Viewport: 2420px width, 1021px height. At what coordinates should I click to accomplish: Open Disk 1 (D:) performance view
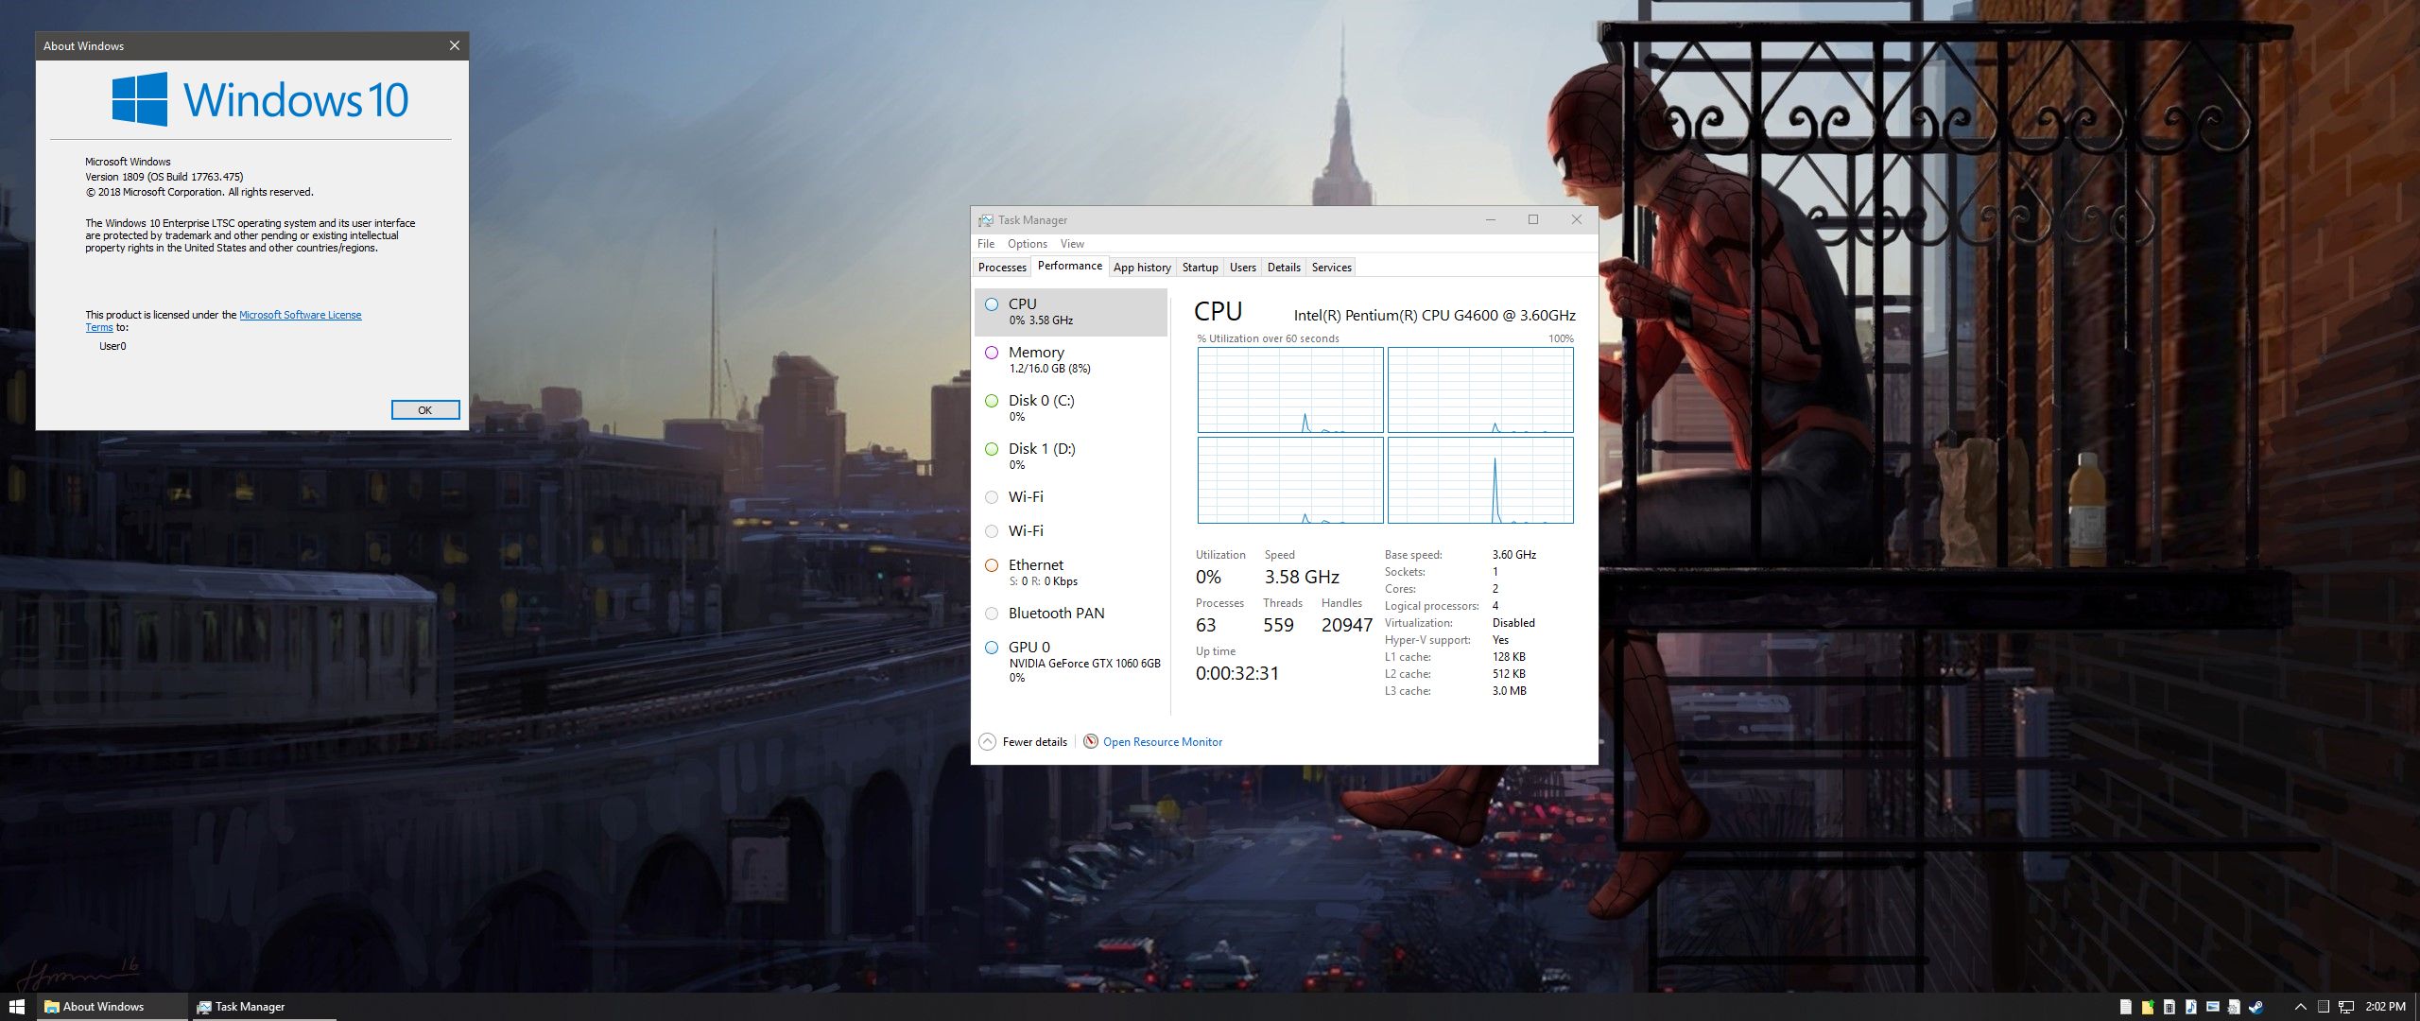1070,457
